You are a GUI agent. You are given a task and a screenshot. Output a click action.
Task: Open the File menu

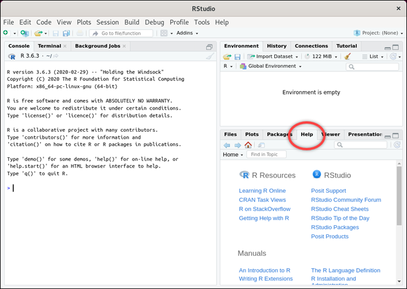(9, 22)
